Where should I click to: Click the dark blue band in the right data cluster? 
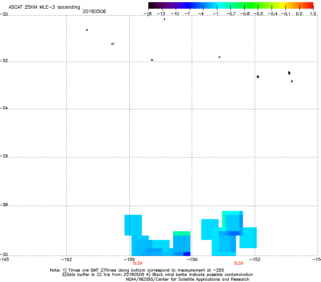tap(234, 233)
